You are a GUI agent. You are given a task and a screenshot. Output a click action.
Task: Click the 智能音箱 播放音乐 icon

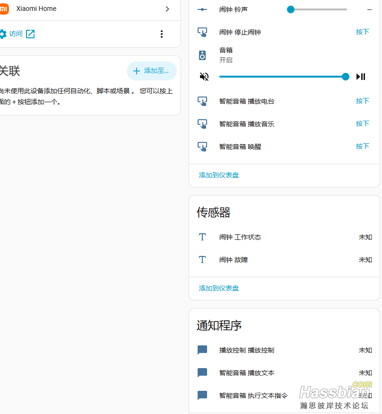202,124
